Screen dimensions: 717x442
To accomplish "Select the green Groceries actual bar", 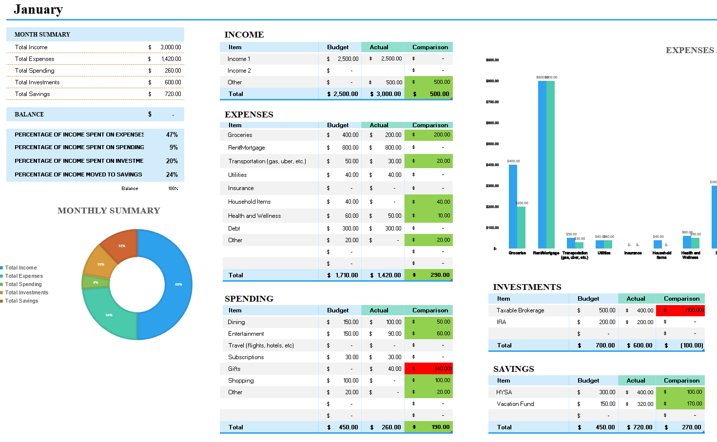I will [x=522, y=228].
